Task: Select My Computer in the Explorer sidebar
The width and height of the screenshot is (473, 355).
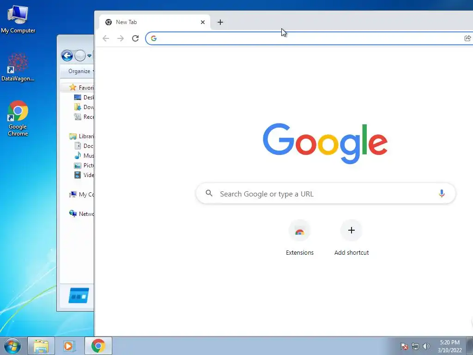Action: click(81, 195)
